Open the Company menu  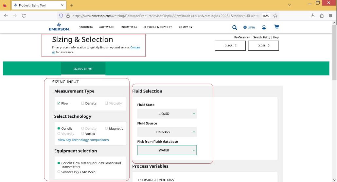coord(186,27)
